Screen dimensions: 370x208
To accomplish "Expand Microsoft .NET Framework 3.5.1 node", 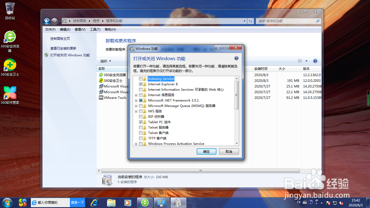I will (x=136, y=100).
